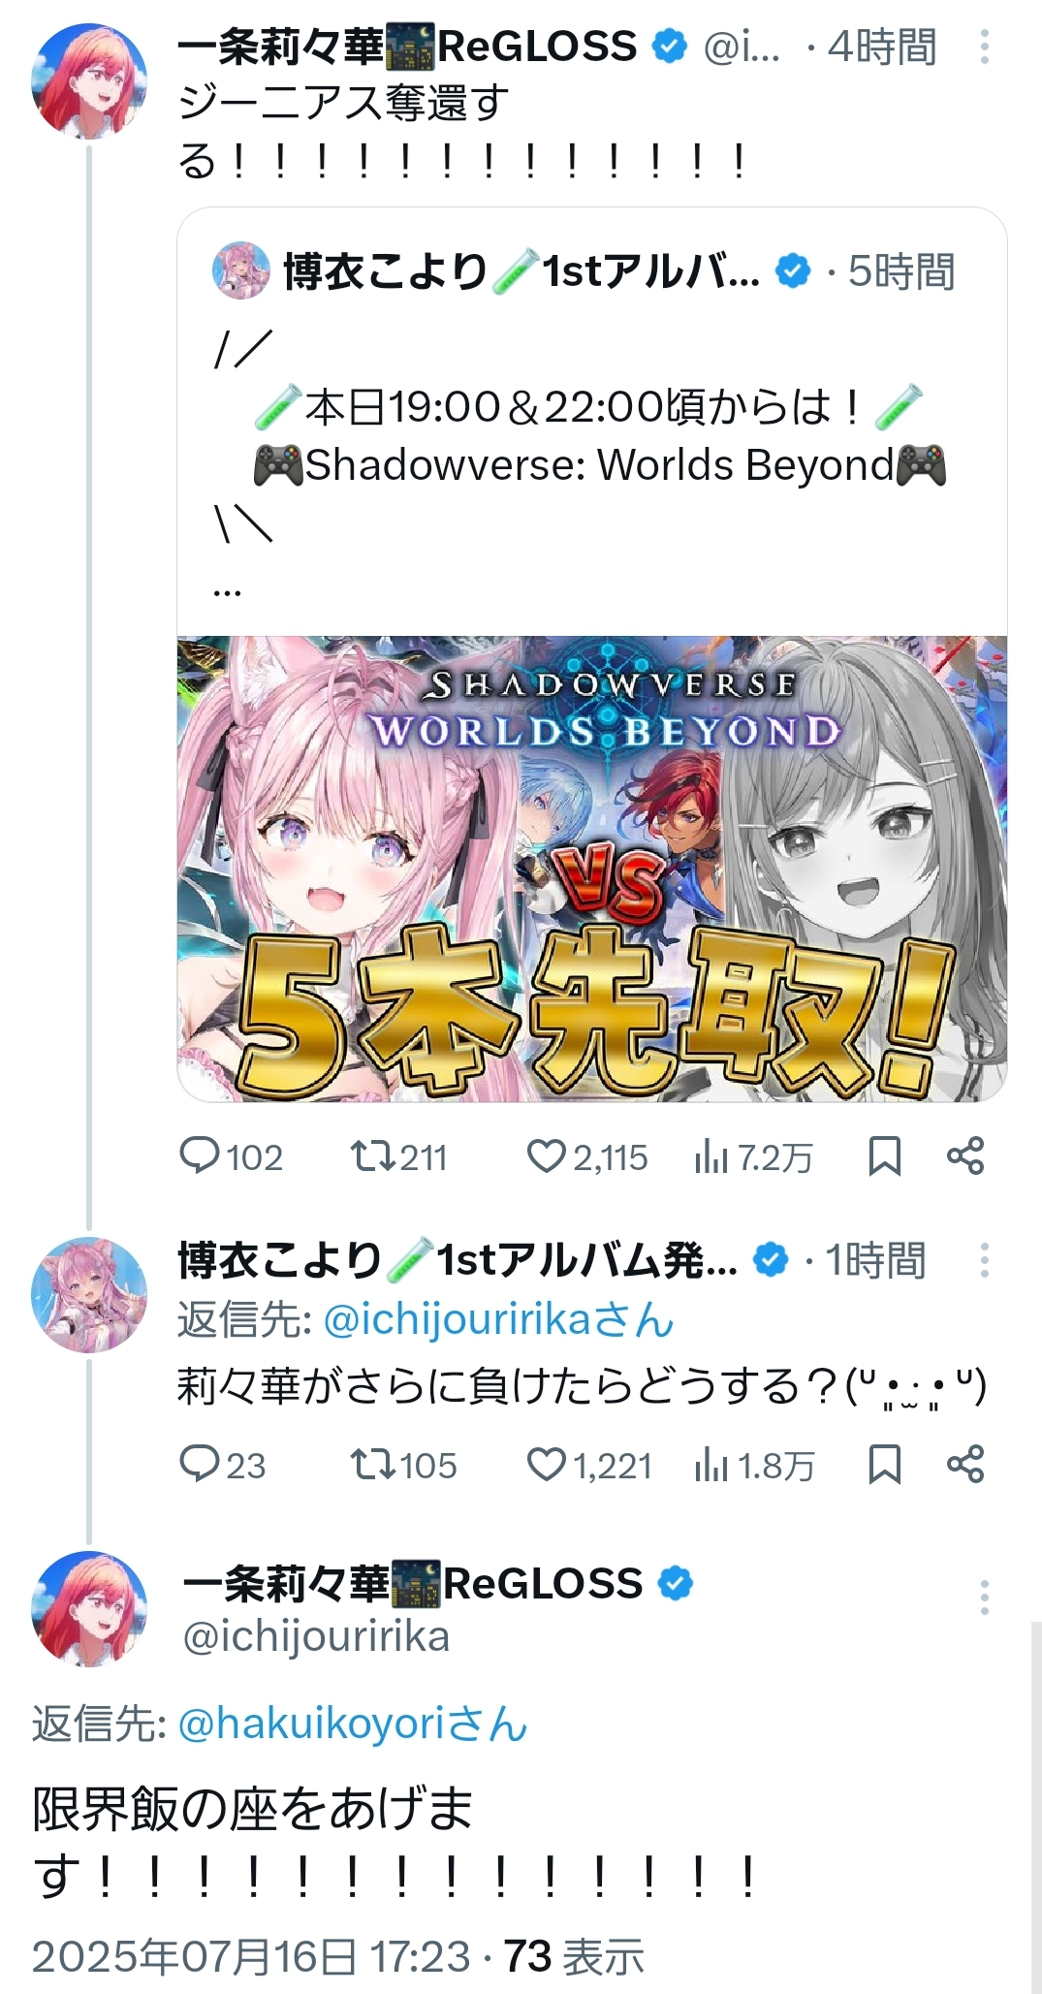This screenshot has height=1994, width=1042.
Task: Open the Shadowverse Worlds Beyond thumbnail image
Action: point(592,869)
